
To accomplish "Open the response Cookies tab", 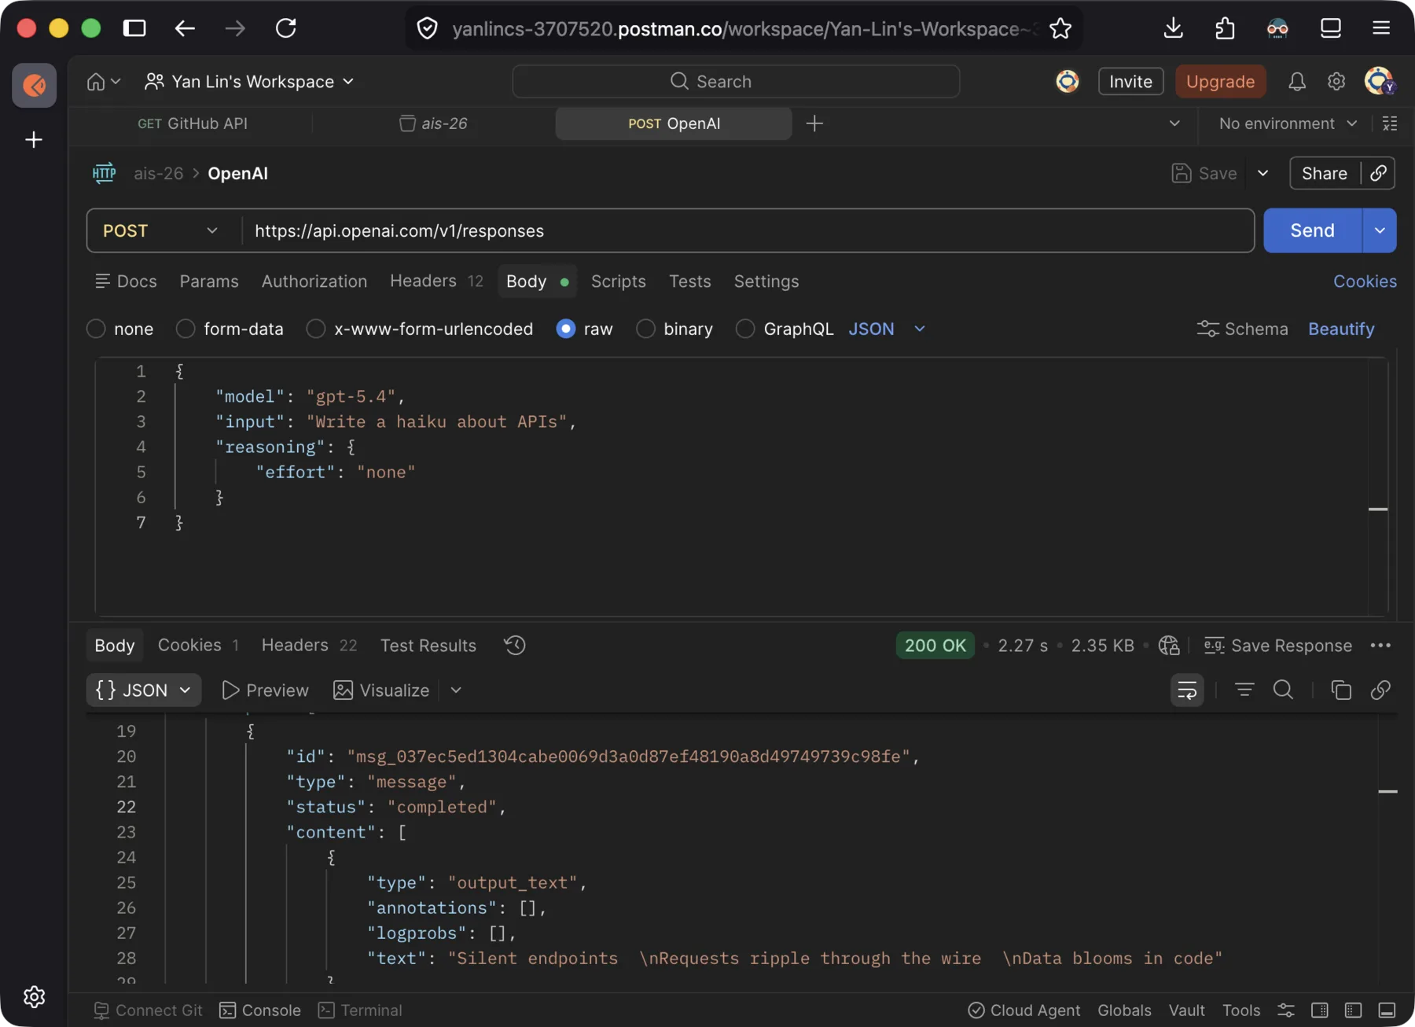I will coord(198,646).
